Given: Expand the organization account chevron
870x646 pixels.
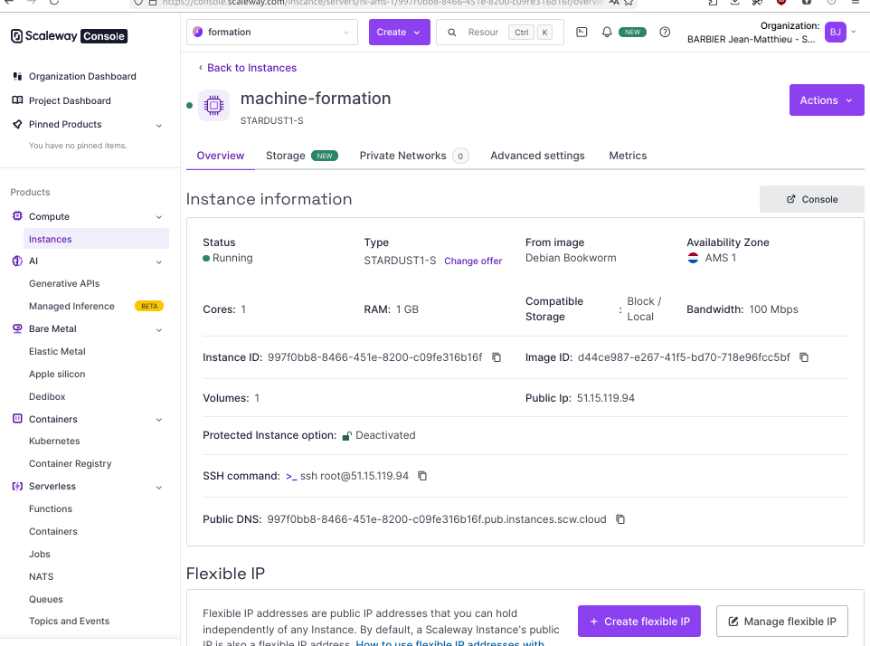Looking at the screenshot, I should (x=854, y=33).
